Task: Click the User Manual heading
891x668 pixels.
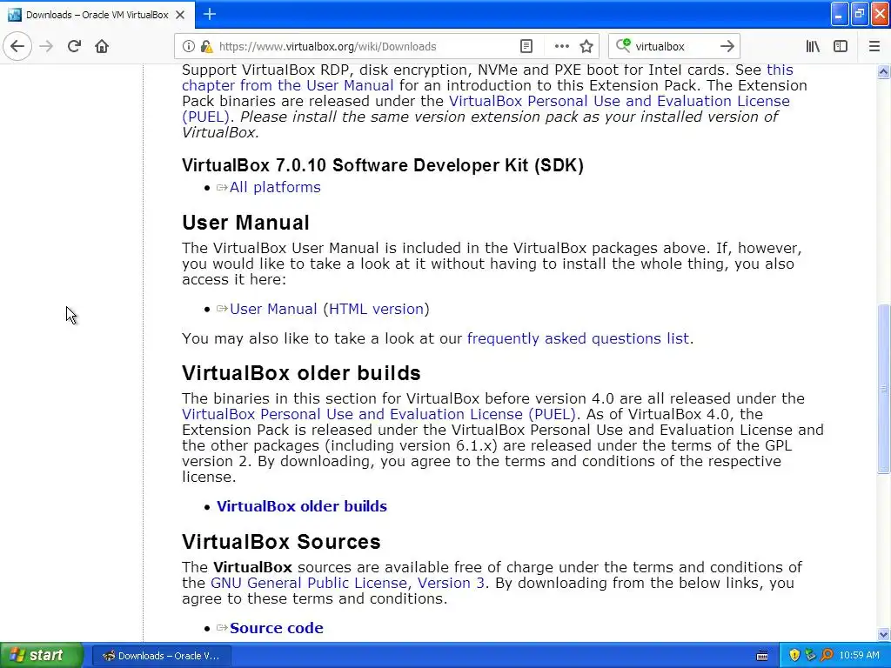Action: coord(245,223)
